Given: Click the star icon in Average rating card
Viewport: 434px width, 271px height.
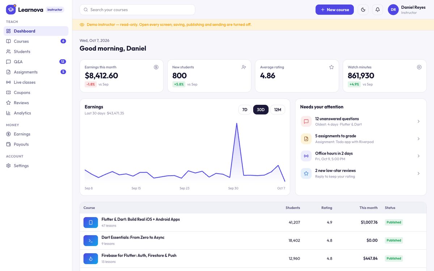Looking at the screenshot, I should click(x=331, y=67).
